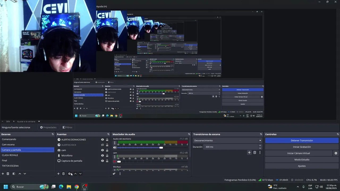Image resolution: width=340 pixels, height=191 pixels.
Task: Enable Modo Estudio
Action: click(302, 160)
